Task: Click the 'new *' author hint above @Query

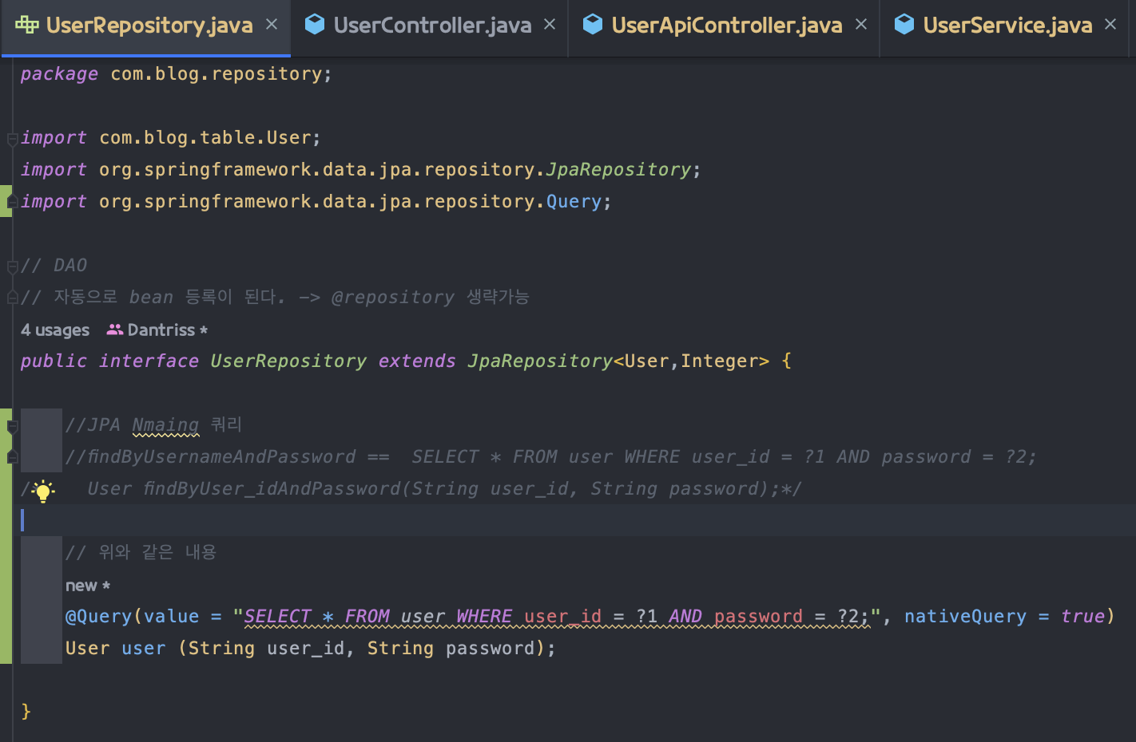Action: 88,586
